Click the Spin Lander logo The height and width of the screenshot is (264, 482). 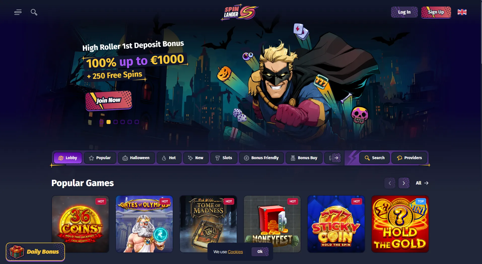point(239,12)
